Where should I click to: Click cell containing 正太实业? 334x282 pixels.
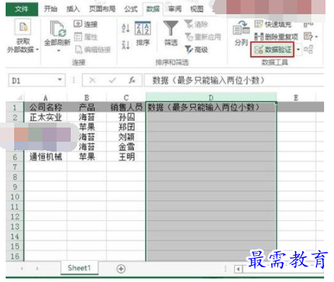click(45, 118)
